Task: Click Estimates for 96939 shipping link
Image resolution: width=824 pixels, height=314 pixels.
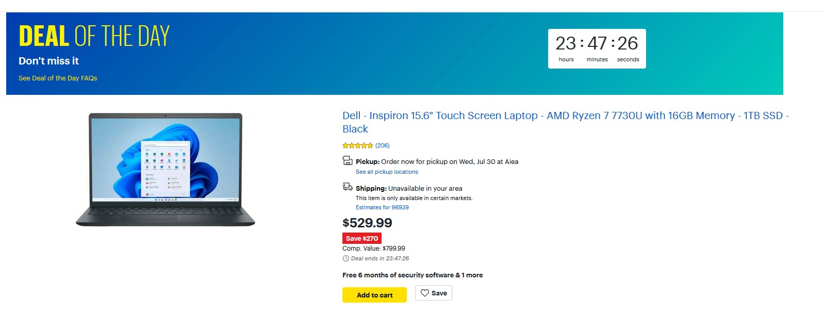Action: pyautogui.click(x=382, y=207)
